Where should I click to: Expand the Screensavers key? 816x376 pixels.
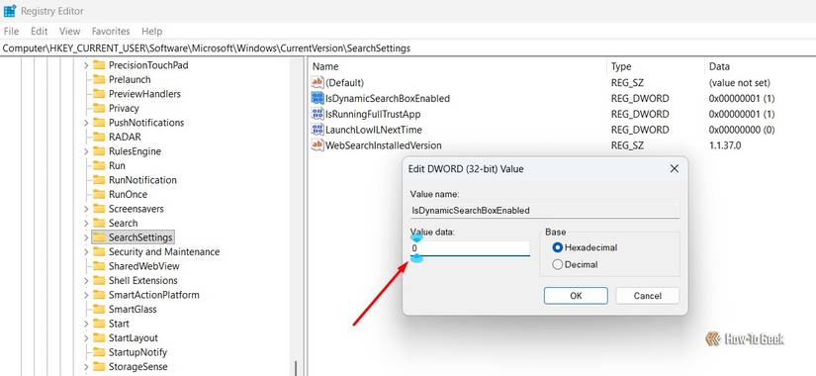86,209
